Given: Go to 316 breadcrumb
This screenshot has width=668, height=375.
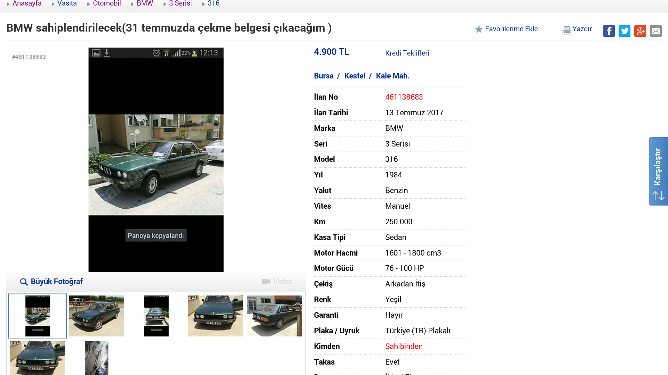Looking at the screenshot, I should click(x=214, y=3).
